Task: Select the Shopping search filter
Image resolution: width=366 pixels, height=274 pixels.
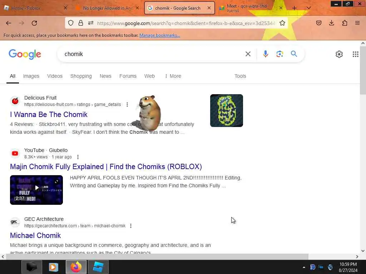Action: point(81,76)
